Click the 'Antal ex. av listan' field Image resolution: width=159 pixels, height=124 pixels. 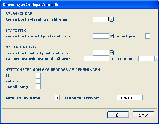coord(57,98)
